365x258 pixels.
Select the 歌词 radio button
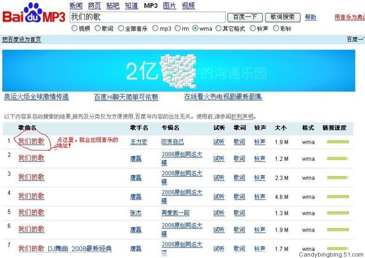tap(98, 28)
